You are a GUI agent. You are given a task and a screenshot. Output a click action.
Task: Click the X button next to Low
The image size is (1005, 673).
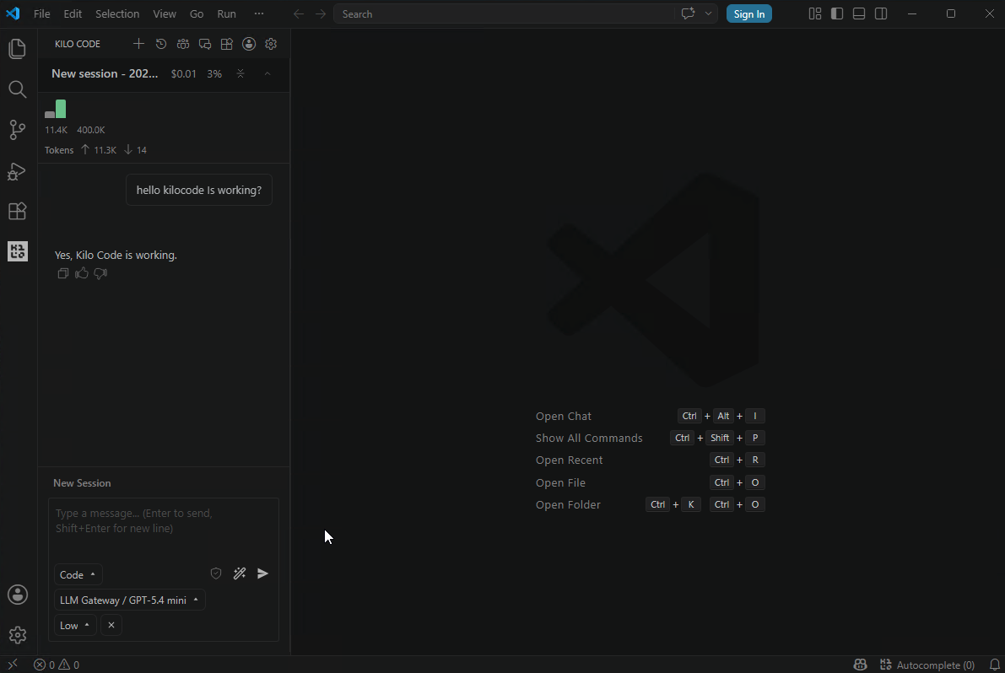click(111, 625)
